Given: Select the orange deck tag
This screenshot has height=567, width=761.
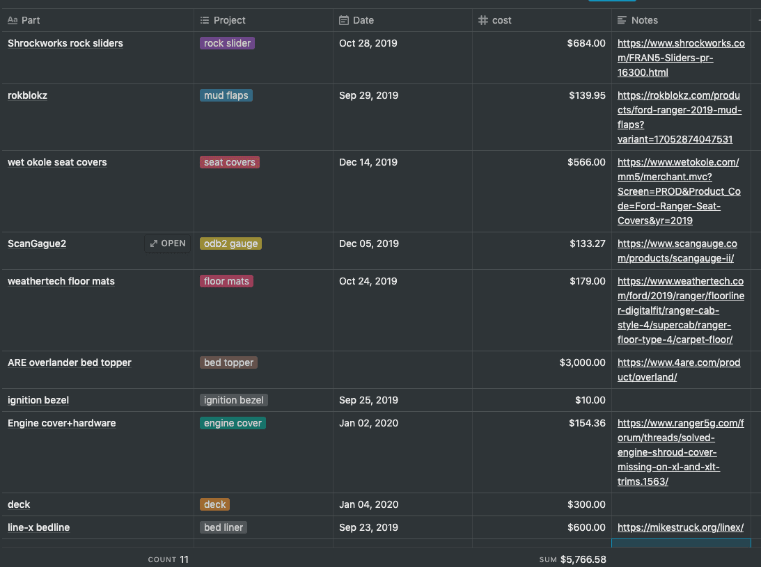Looking at the screenshot, I should 214,504.
